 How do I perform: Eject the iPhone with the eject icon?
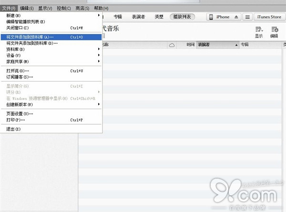point(236,17)
